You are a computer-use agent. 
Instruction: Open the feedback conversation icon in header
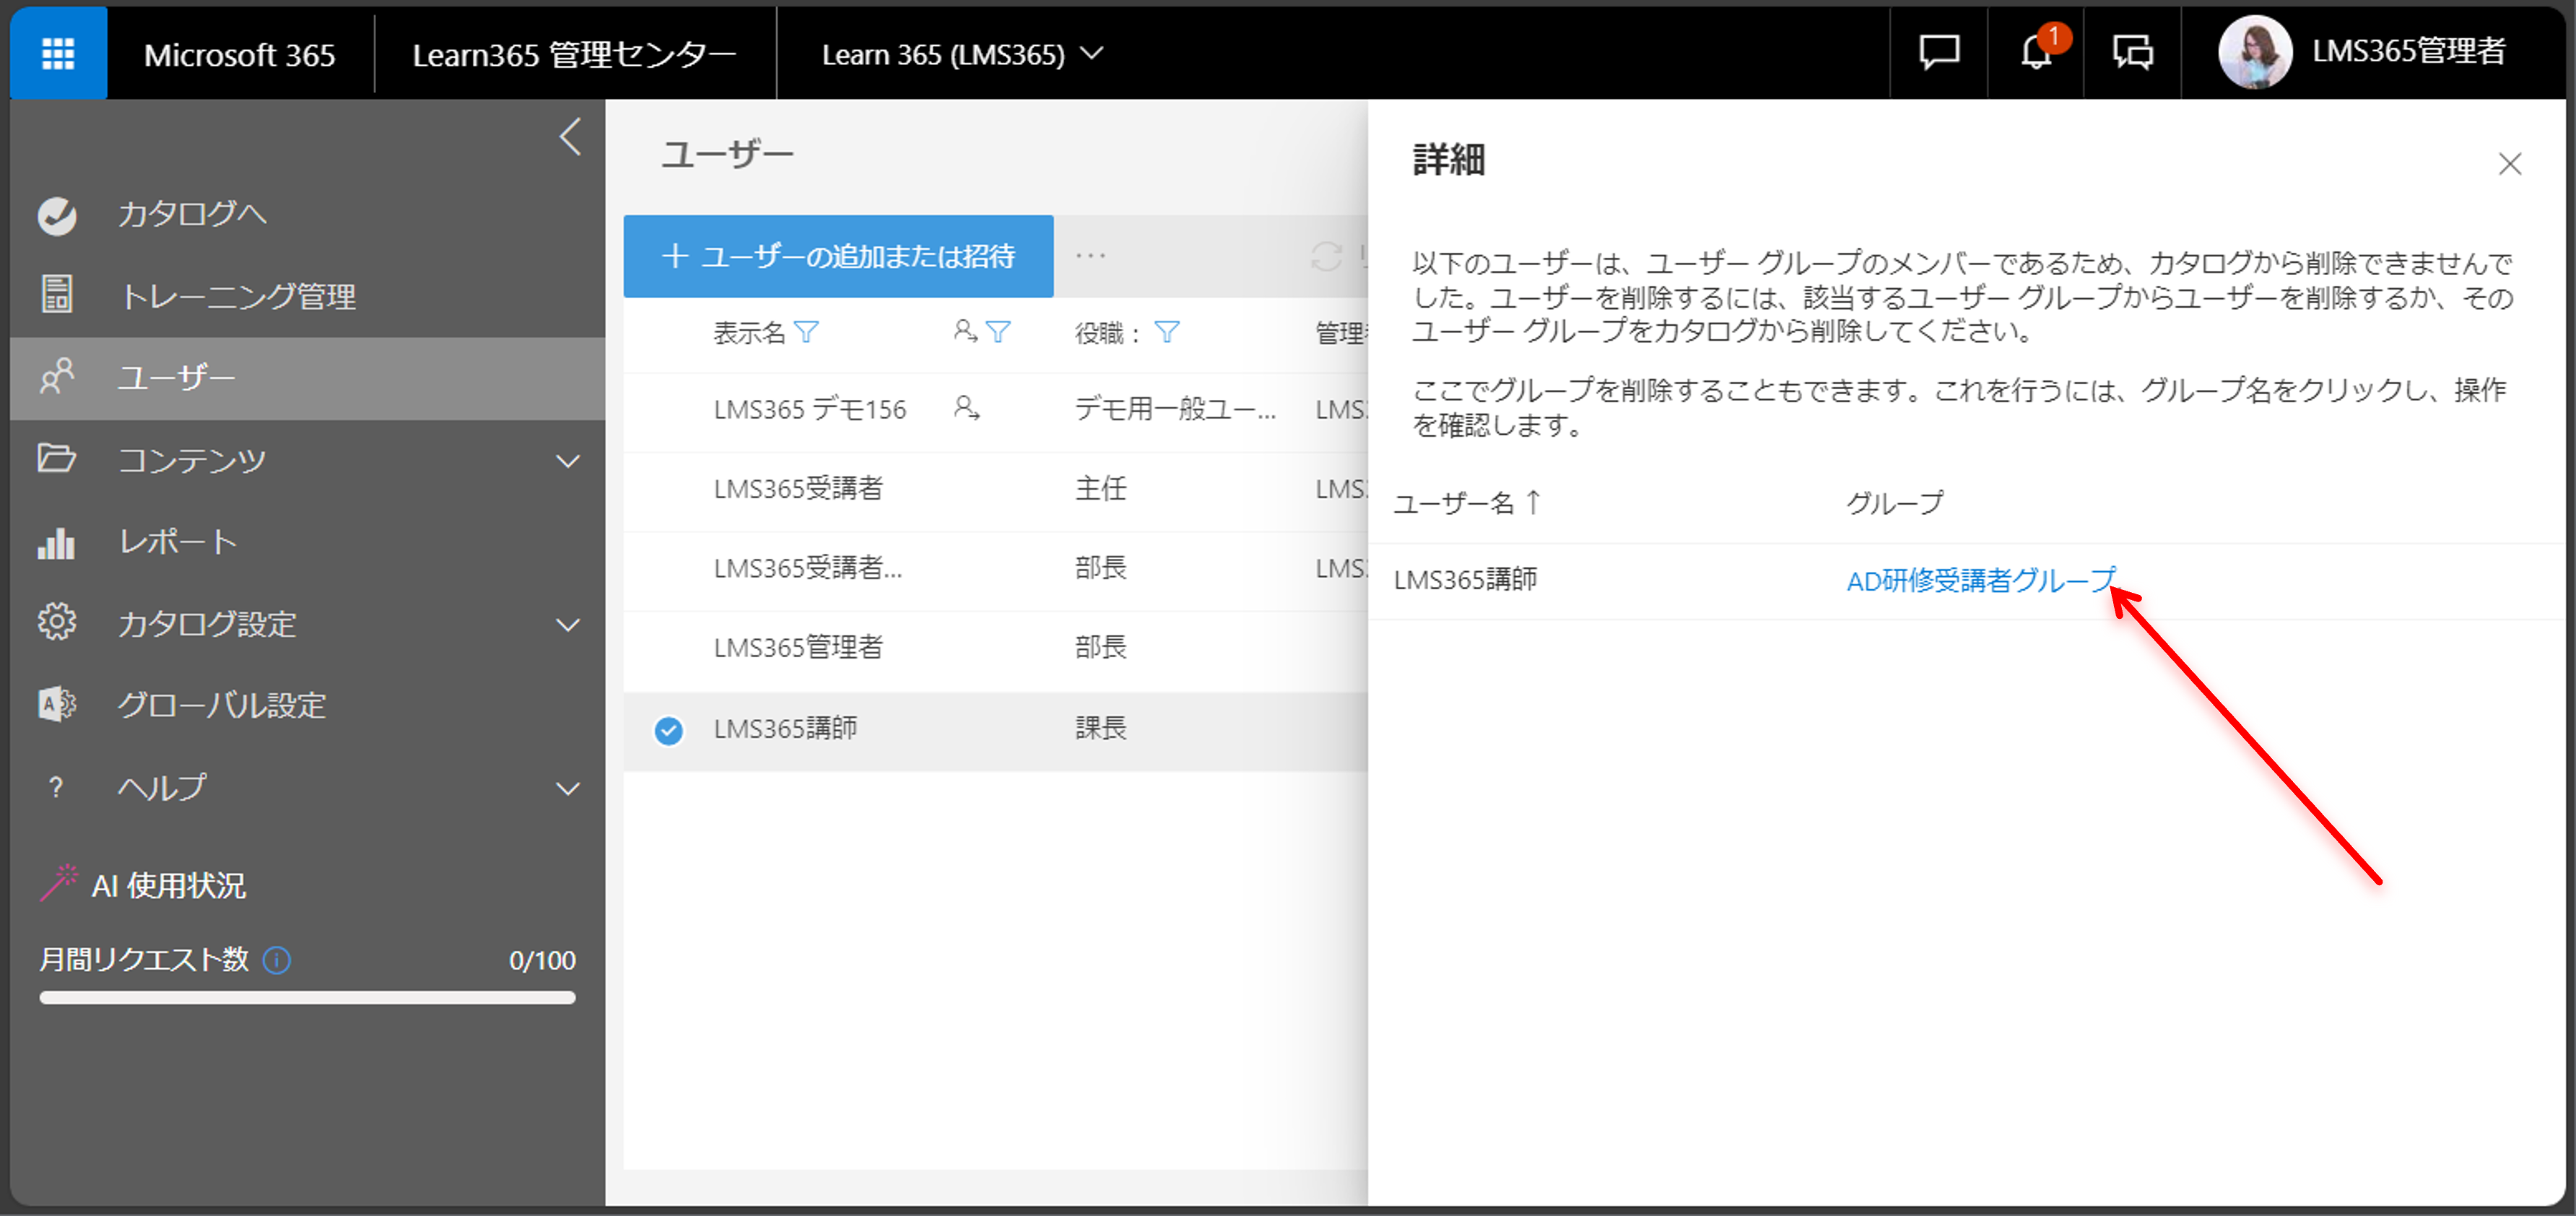tap(2132, 52)
